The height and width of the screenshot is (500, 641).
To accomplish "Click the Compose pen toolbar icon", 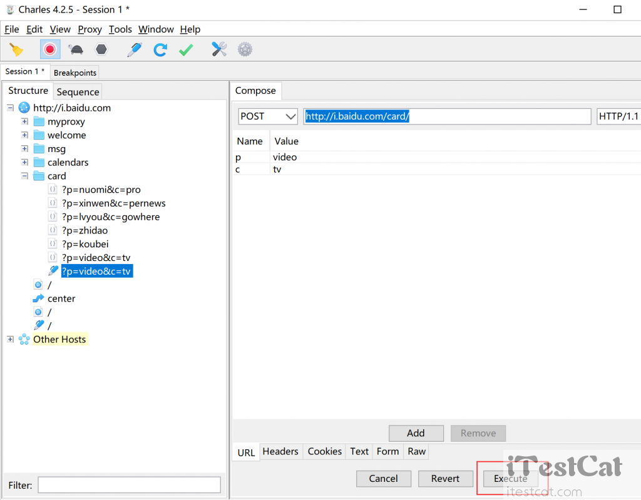I will click(x=135, y=49).
